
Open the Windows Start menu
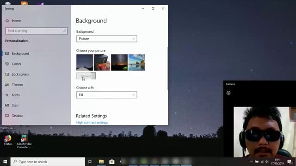pyautogui.click(x=5, y=162)
